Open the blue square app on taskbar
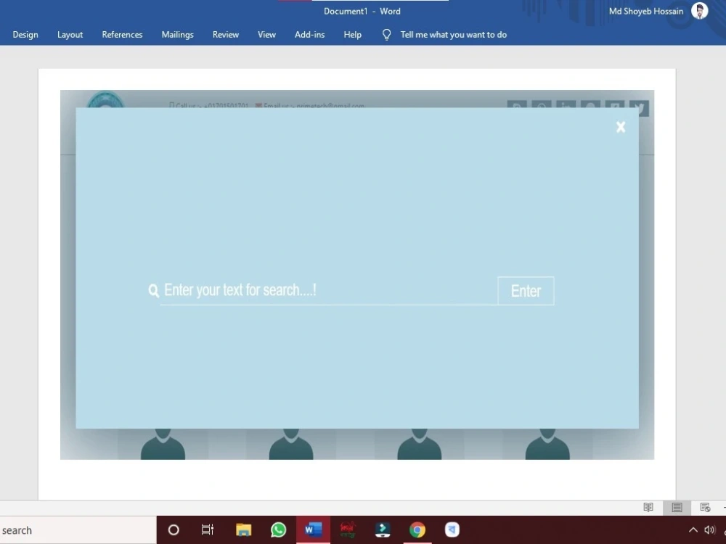This screenshot has width=726, height=544. (x=452, y=530)
